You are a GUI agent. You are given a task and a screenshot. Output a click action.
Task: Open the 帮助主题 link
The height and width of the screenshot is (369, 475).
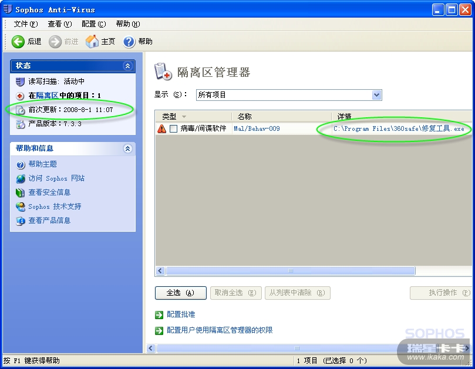pos(43,164)
